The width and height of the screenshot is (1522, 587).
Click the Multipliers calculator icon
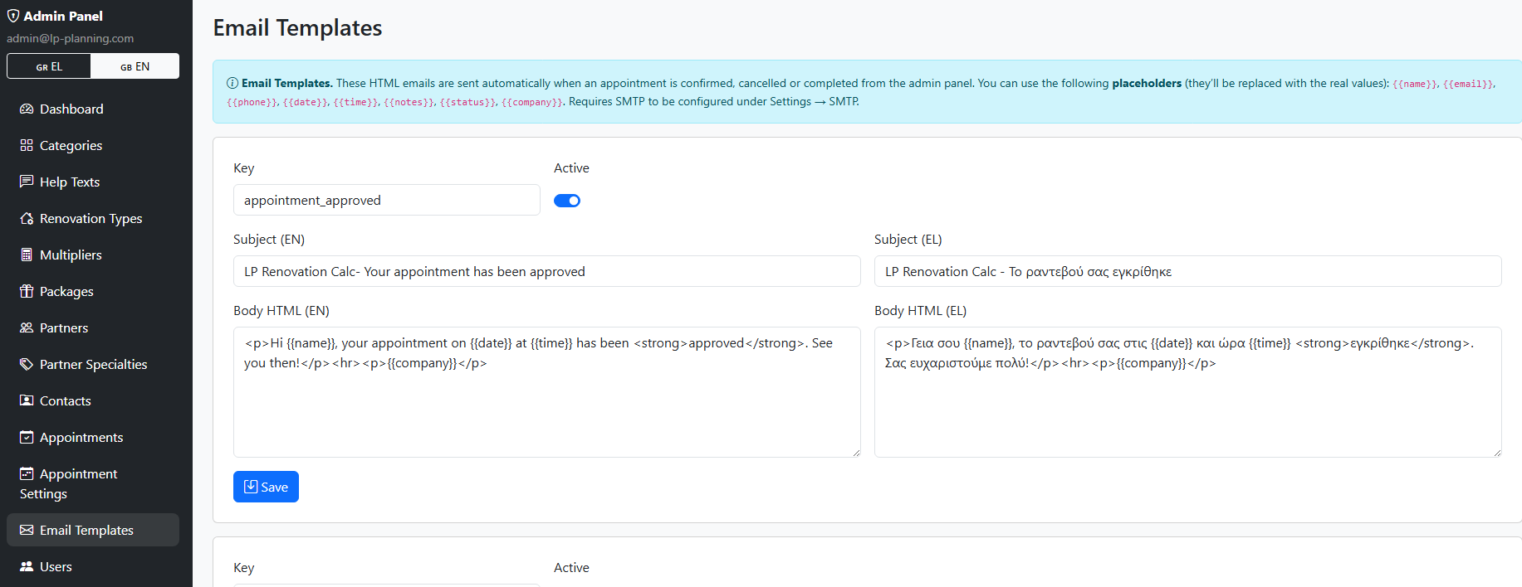(x=27, y=255)
